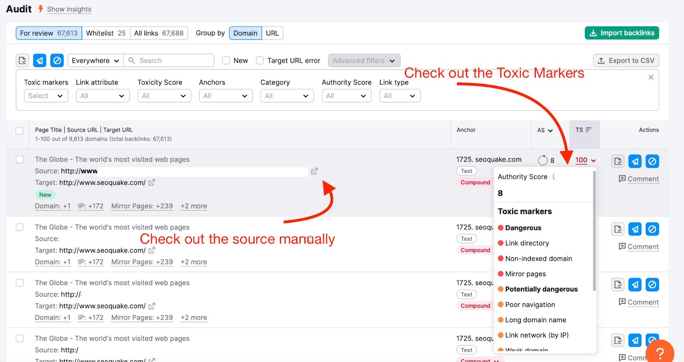Click the toxic markers popup scrollbar
The height and width of the screenshot is (362, 684).
[594, 231]
